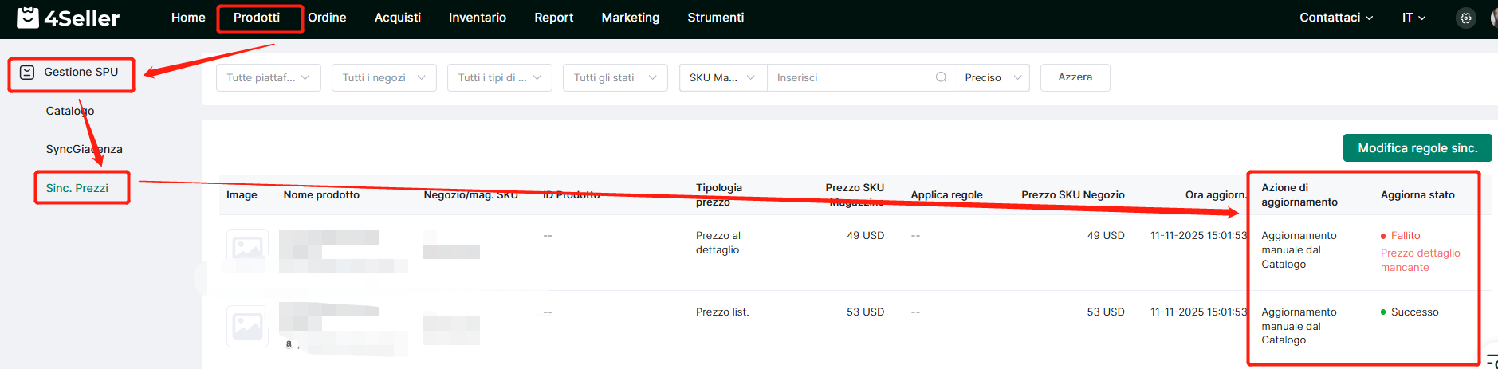Click the Inserisci search input field
This screenshot has width=1498, height=369.
pyautogui.click(x=849, y=77)
